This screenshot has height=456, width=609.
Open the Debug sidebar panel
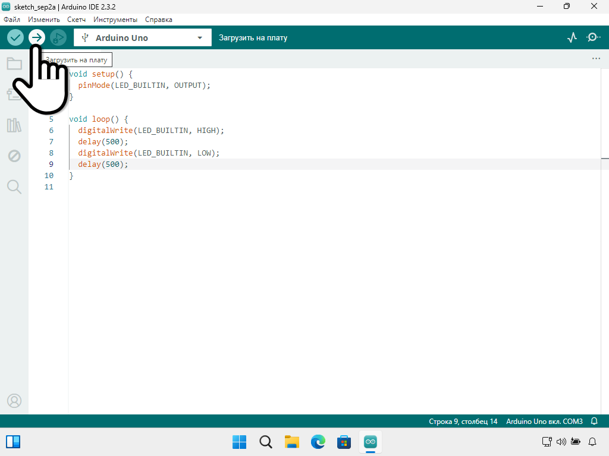coord(14,156)
